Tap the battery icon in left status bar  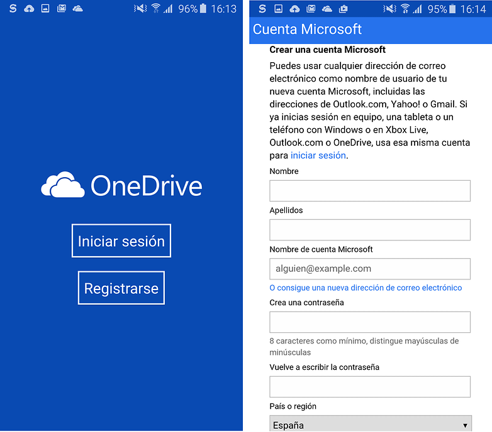coord(203,8)
